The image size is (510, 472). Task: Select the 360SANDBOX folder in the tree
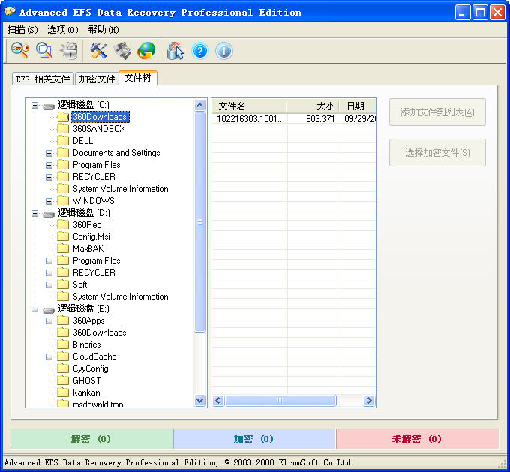click(99, 129)
